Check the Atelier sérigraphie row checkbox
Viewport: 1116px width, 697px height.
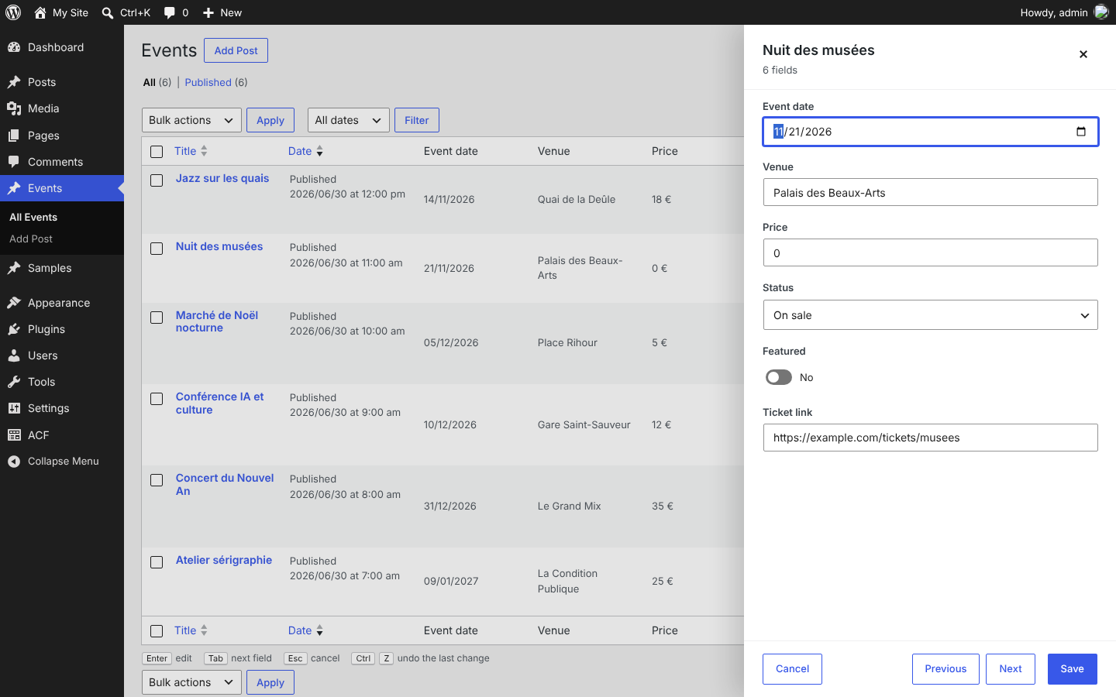click(x=157, y=562)
